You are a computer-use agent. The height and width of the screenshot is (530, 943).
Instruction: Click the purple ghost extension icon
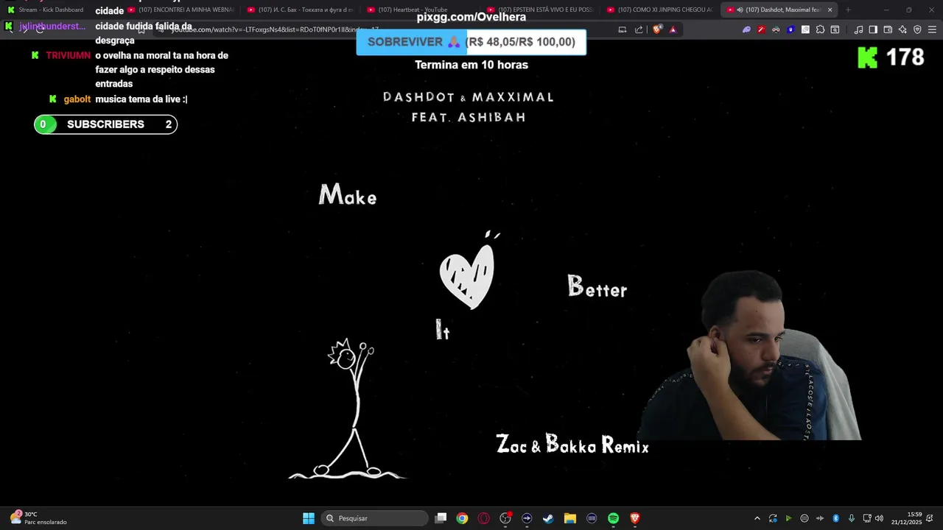(746, 29)
